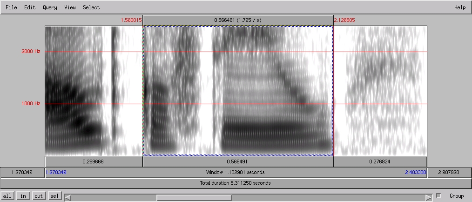Play the selected 0.566491 segment at the bottom

(238, 162)
